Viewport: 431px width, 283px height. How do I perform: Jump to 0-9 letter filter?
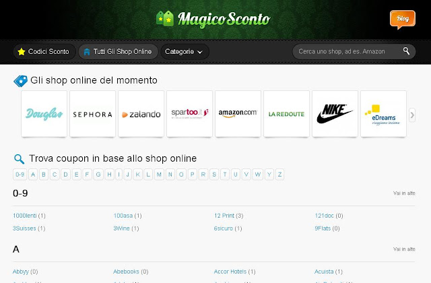(20, 175)
